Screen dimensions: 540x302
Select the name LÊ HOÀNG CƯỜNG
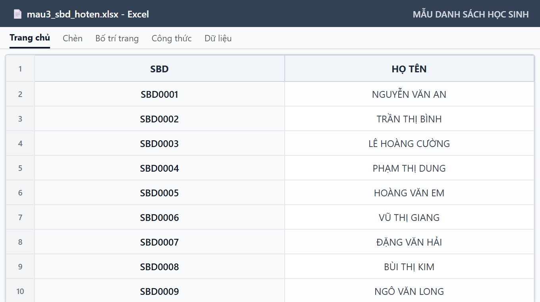(409, 143)
